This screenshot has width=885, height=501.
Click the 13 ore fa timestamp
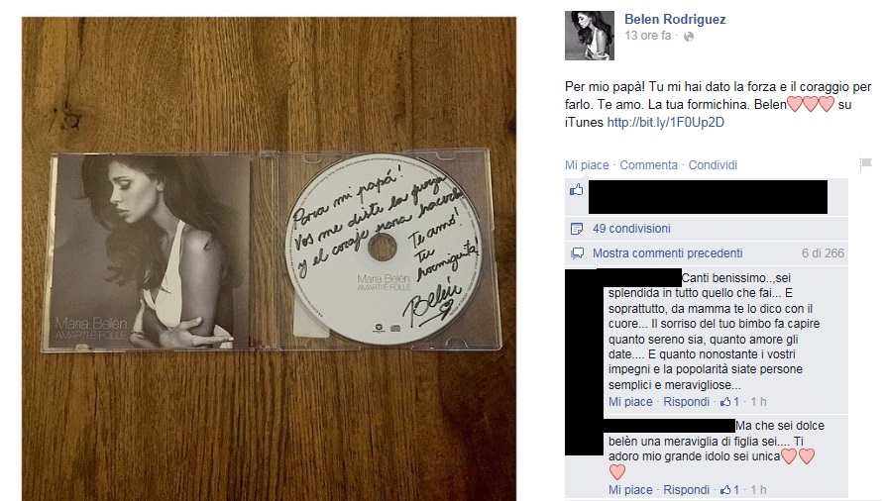648,36
